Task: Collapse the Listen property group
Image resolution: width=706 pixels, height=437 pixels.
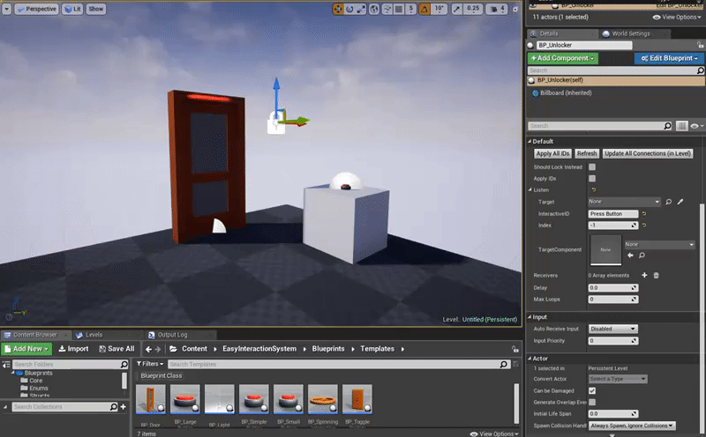Action: coord(530,189)
